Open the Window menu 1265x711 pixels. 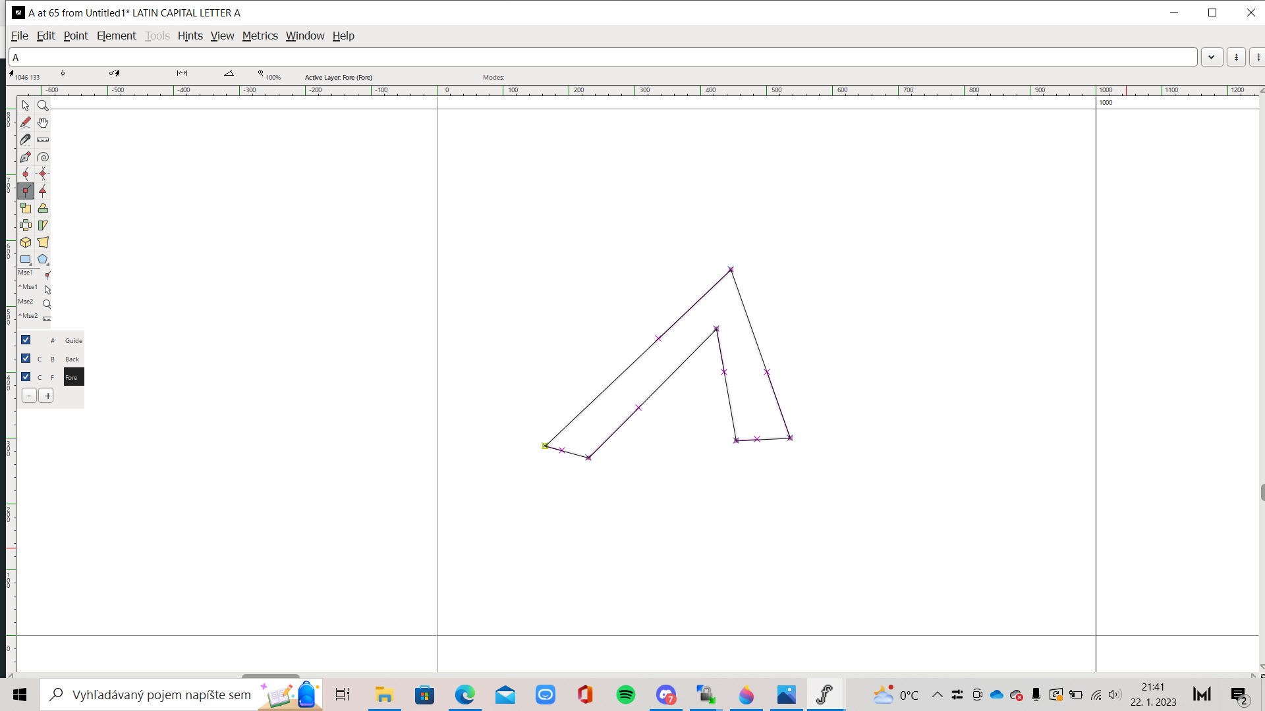coord(305,36)
